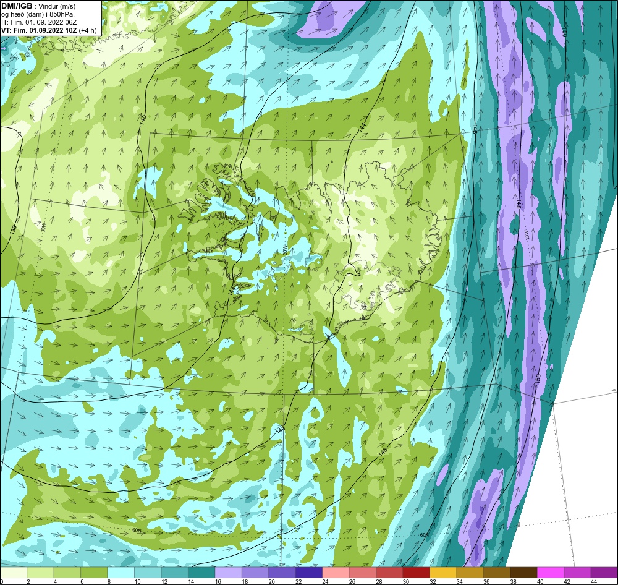Click the legend value 20
This screenshot has width=618, height=585.
[x=271, y=581]
